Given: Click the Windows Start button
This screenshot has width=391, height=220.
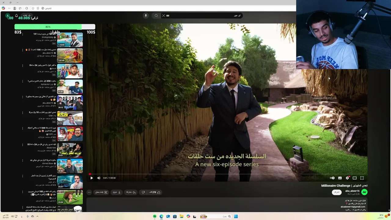Looking at the screenshot, I should (x=236, y=216).
